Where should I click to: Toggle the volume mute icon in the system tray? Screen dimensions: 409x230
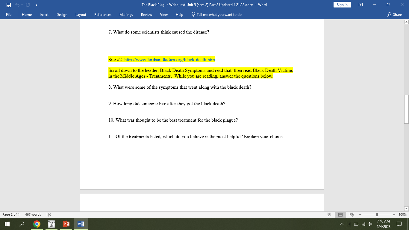point(370,224)
